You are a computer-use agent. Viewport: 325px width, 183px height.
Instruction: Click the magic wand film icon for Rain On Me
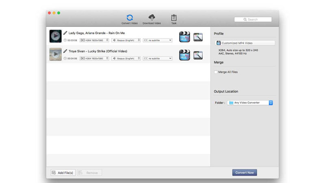[x=198, y=37]
